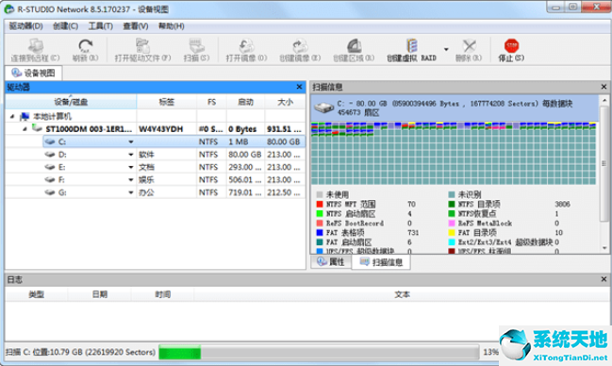Click the Scan toolbar icon
The image size is (612, 366).
(197, 45)
